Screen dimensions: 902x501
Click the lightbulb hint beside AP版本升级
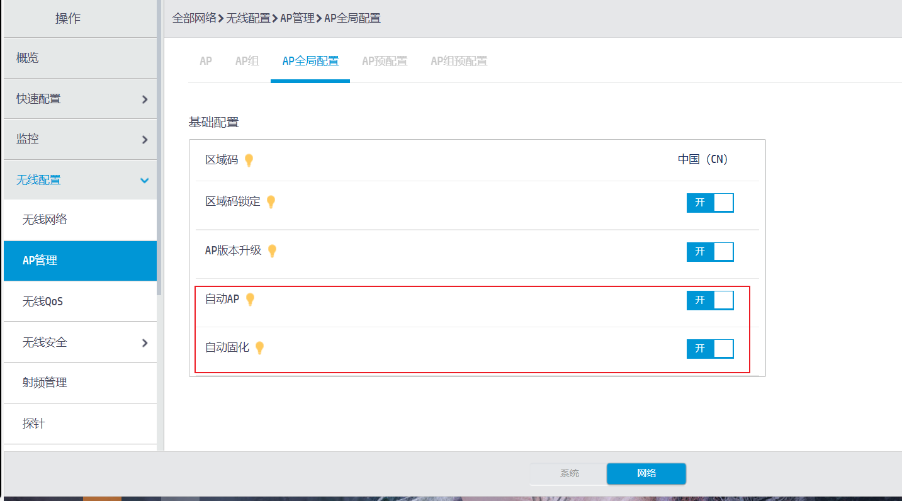[272, 251]
